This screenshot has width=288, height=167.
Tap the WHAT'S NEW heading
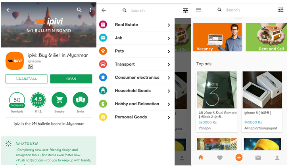(27, 144)
